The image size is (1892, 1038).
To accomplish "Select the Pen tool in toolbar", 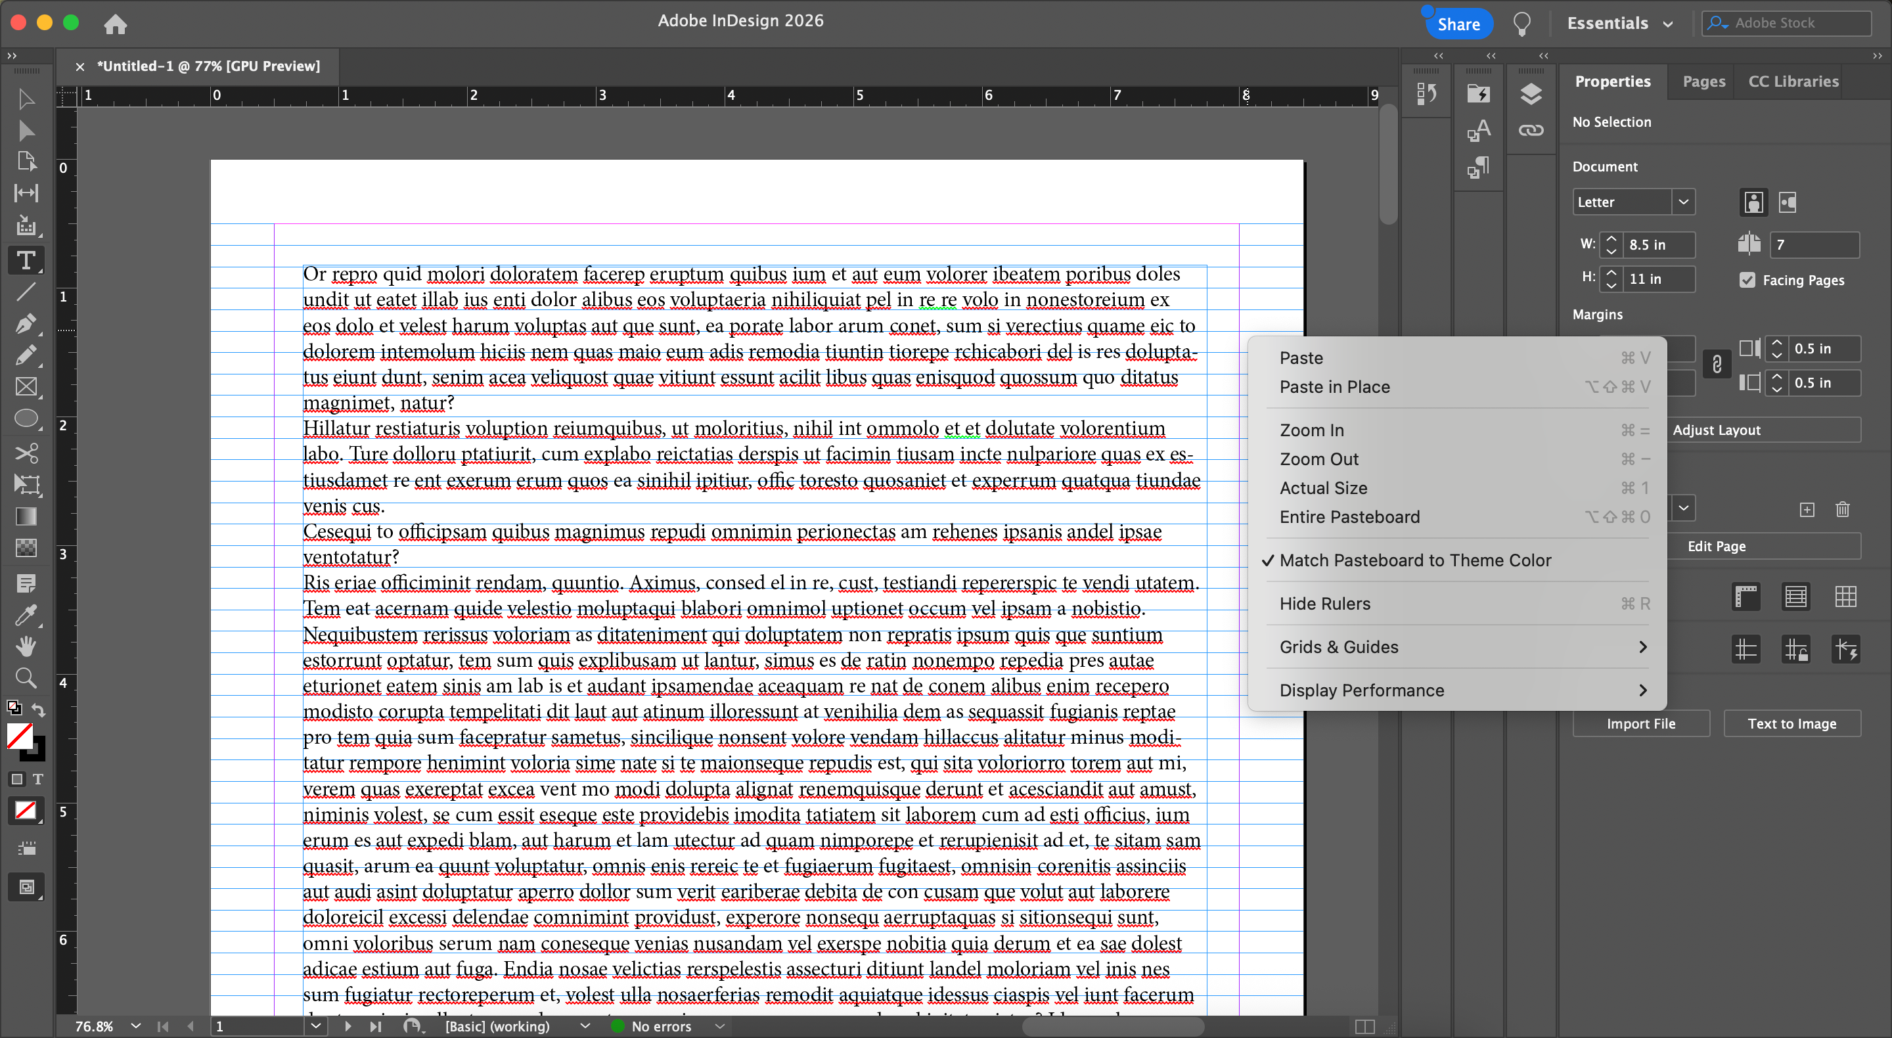I will click(26, 323).
